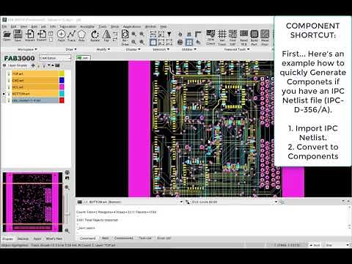The height and width of the screenshot is (264, 352).
Task: Click the cyan BOTTOM.art color swatch
Action: click(62, 93)
